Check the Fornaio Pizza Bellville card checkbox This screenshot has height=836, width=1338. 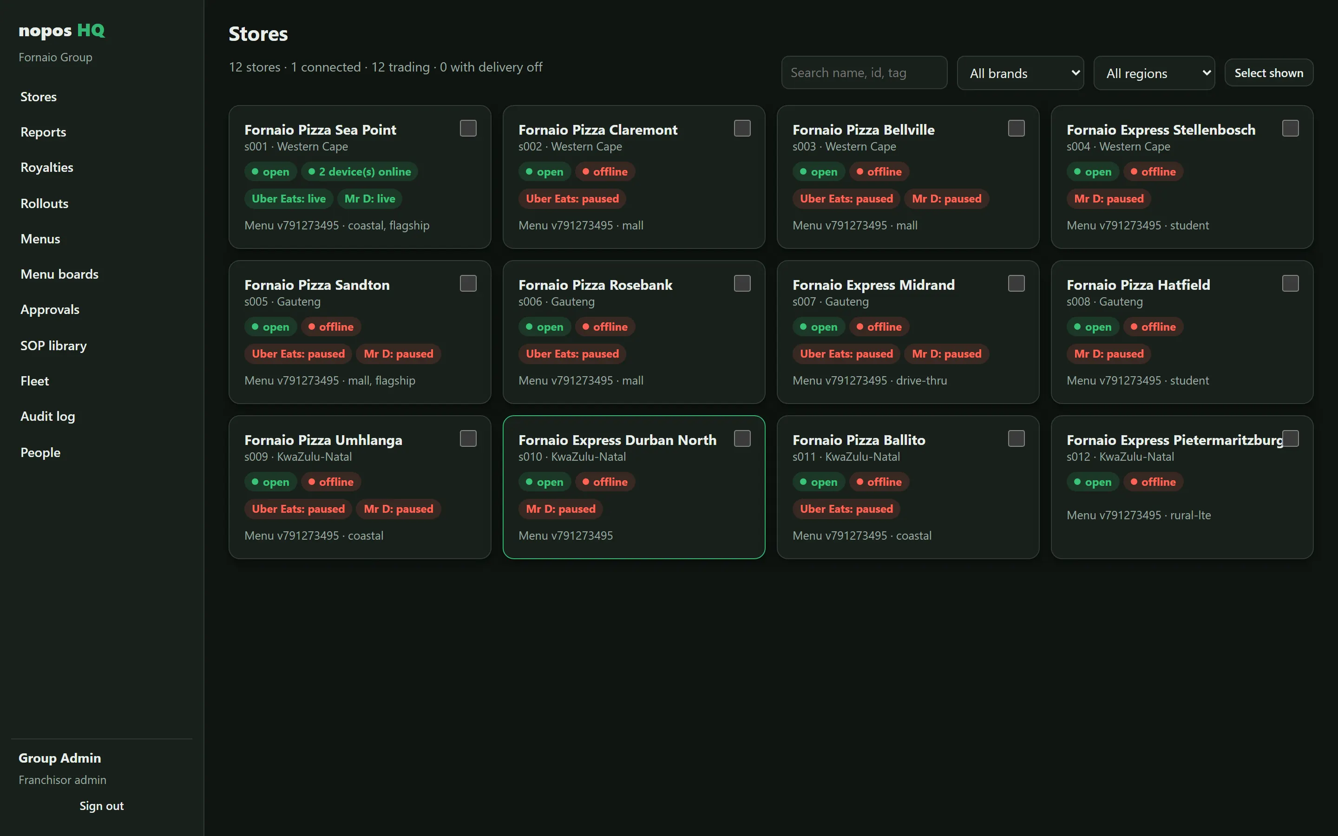click(1016, 128)
